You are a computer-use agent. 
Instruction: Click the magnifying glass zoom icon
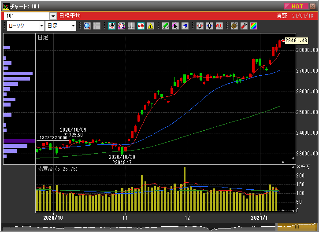pos(87,26)
